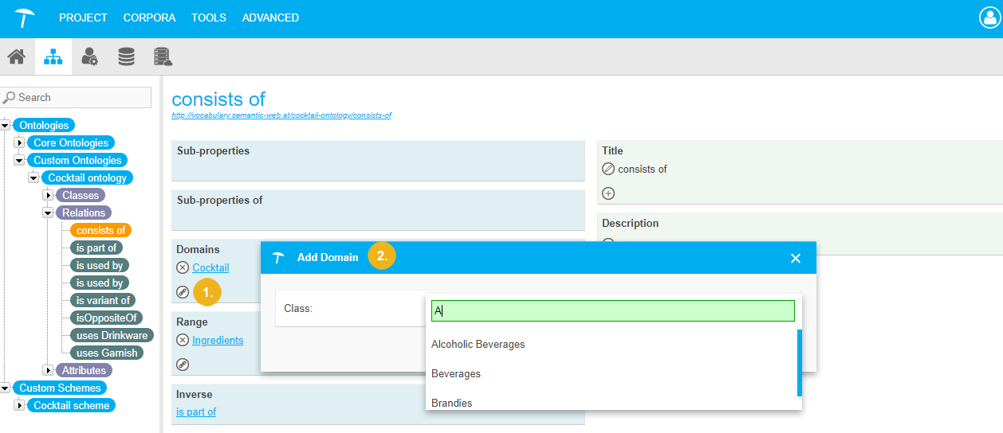Open user profile avatar icon
The height and width of the screenshot is (433, 1003).
(x=989, y=18)
